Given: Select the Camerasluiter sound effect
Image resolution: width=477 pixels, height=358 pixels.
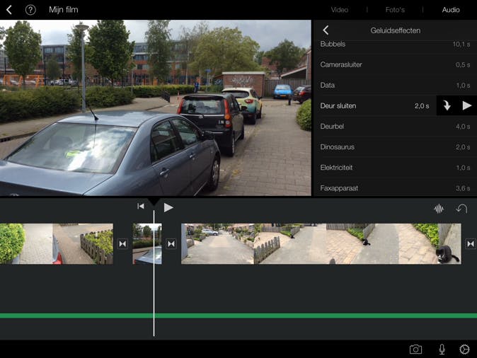Looking at the screenshot, I should click(395, 64).
